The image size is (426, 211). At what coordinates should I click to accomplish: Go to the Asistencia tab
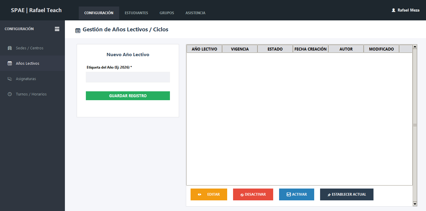click(195, 13)
